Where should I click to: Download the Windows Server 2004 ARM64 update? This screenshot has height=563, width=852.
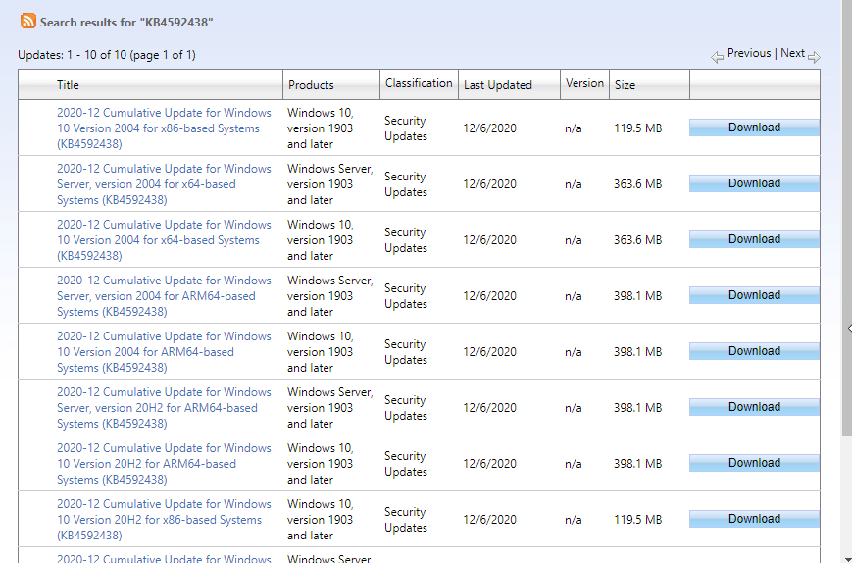754,295
